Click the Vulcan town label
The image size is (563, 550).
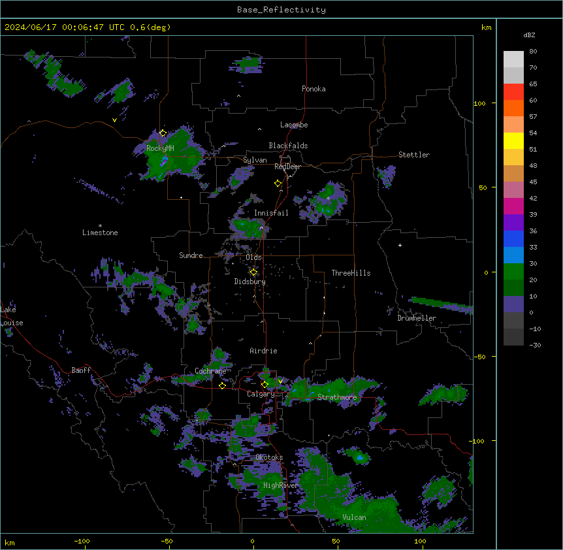[x=355, y=517]
